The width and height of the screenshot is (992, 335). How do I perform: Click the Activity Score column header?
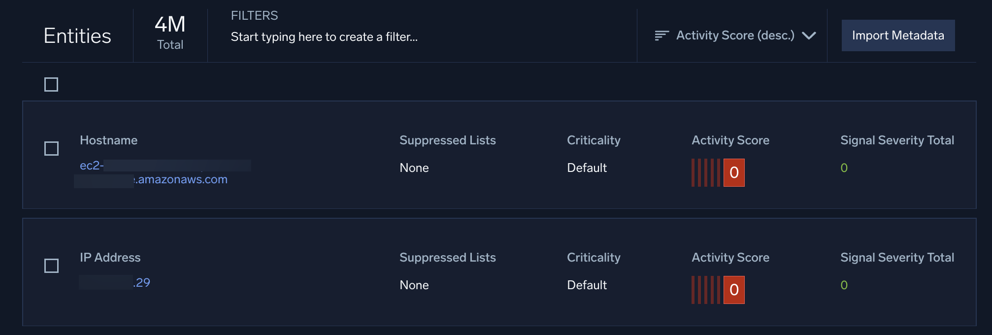point(730,140)
